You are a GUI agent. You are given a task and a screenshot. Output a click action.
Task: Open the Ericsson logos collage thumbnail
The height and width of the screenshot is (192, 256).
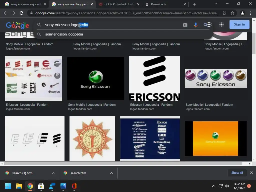tap(34, 78)
